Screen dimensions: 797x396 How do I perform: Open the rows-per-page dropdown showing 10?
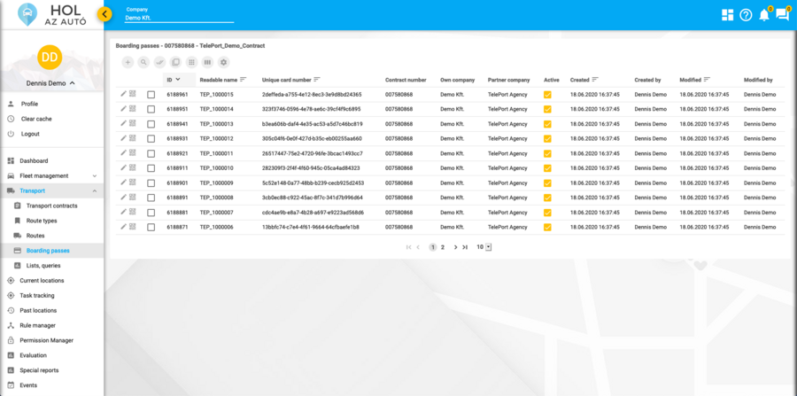[x=484, y=247]
